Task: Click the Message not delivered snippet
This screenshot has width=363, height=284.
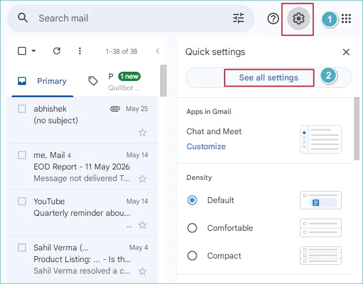Action: pyautogui.click(x=82, y=178)
